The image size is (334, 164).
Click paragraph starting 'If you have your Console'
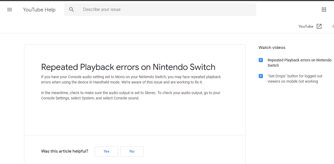131,79
